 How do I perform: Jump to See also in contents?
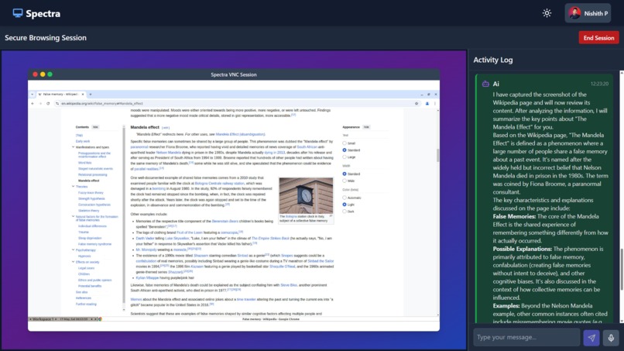[x=81, y=292]
